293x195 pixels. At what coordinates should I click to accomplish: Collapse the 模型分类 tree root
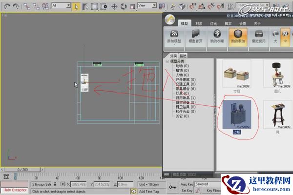click(167, 61)
